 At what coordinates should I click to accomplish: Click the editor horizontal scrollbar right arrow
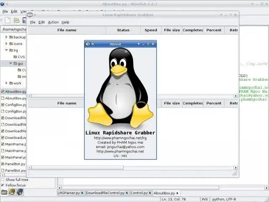266,188
